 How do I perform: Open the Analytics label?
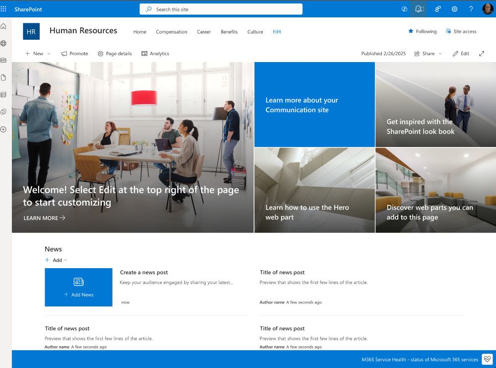159,54
